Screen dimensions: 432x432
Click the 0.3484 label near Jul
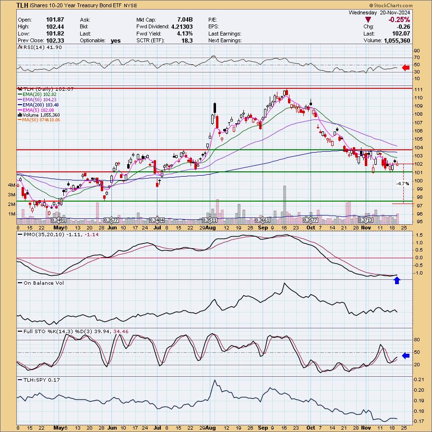(157, 220)
